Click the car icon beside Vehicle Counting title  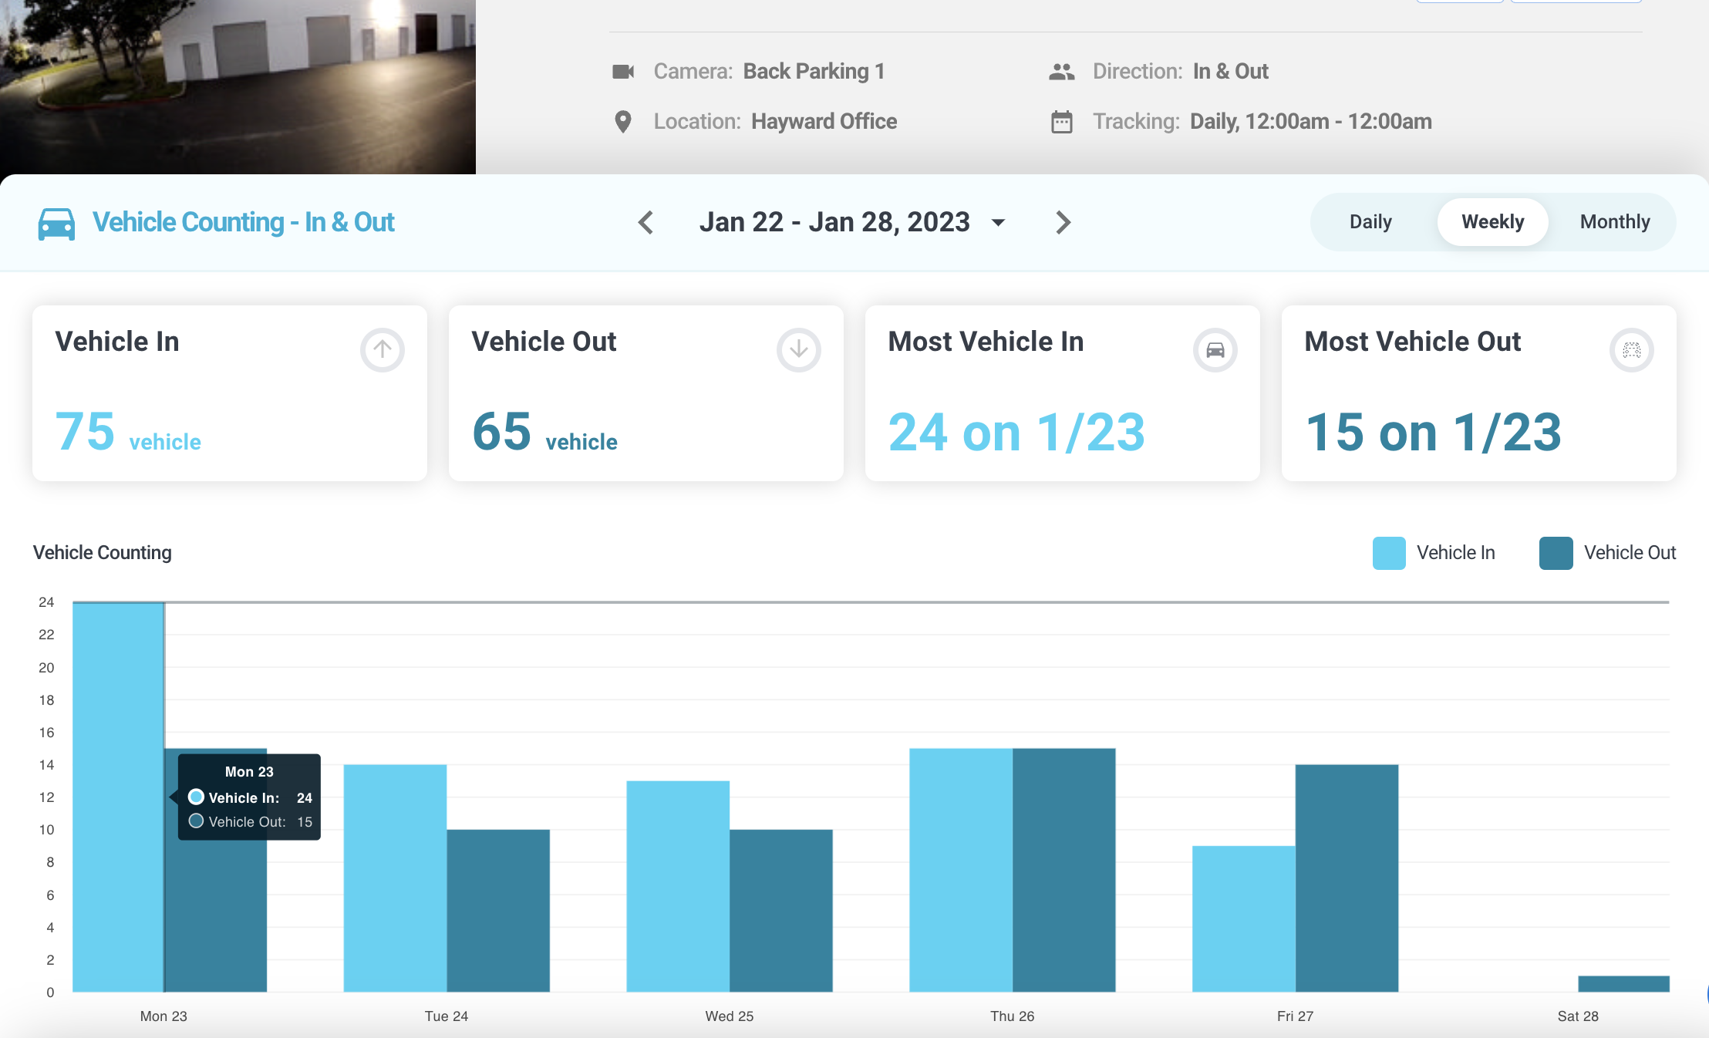[x=56, y=224]
